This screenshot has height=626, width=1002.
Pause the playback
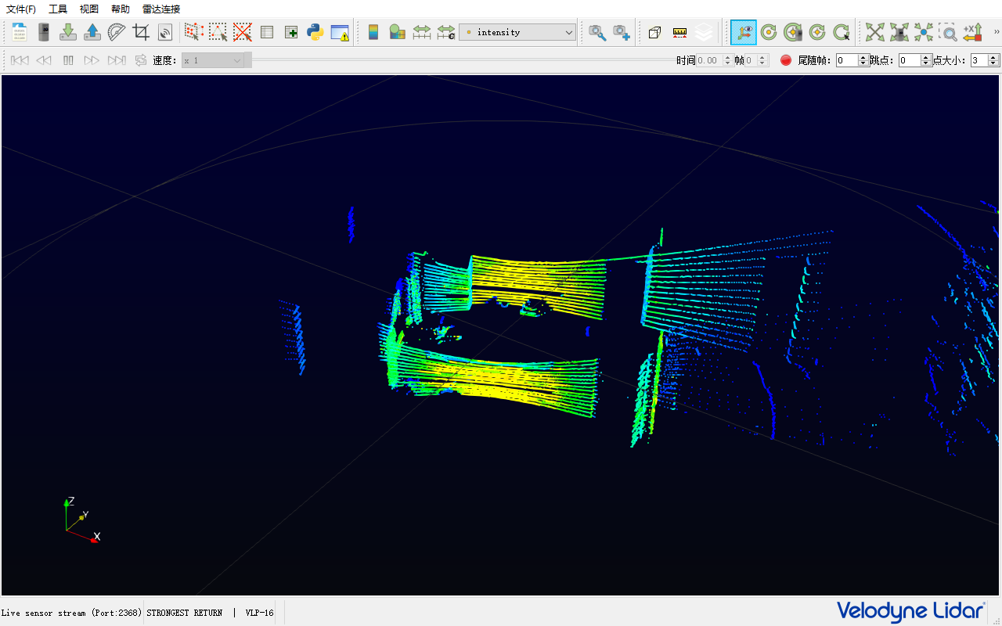pos(68,60)
